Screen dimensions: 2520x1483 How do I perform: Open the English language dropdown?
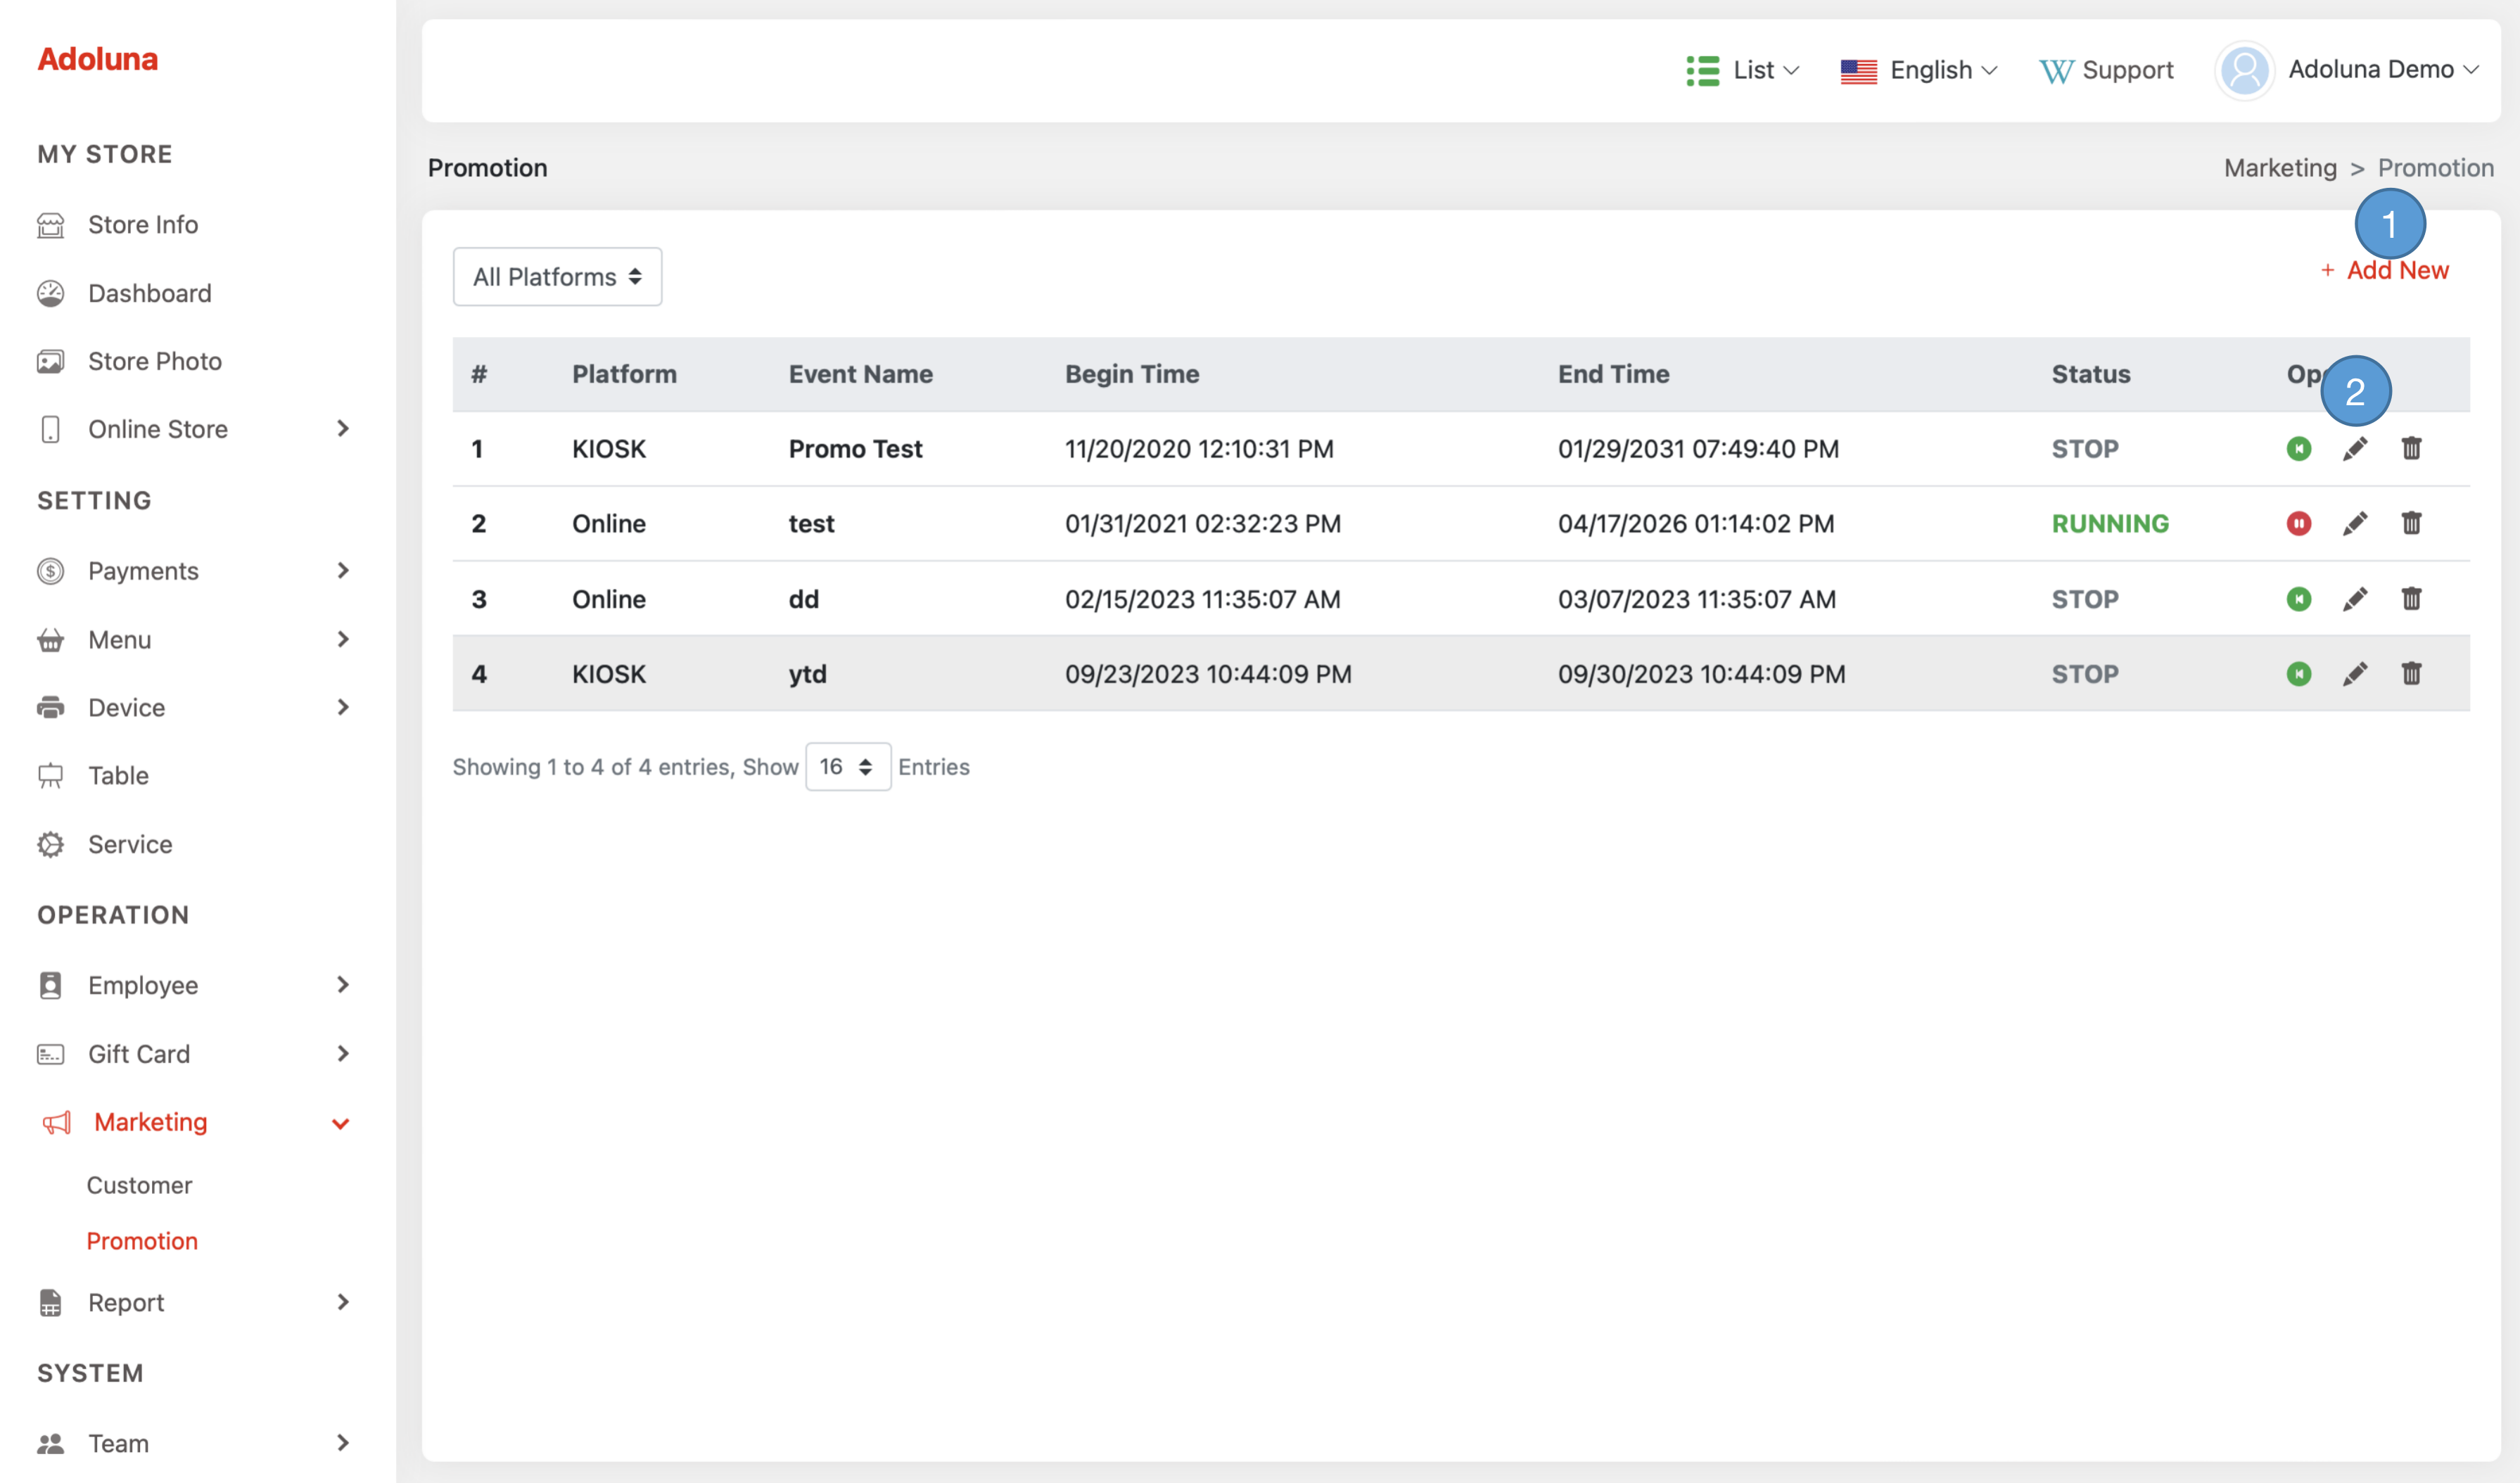1919,70
